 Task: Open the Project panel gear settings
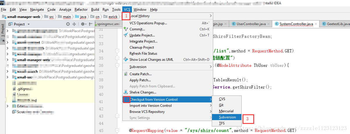point(83,24)
